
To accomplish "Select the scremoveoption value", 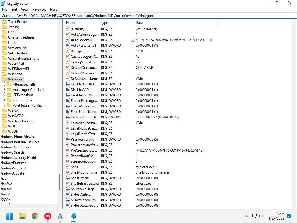I will (83, 161).
